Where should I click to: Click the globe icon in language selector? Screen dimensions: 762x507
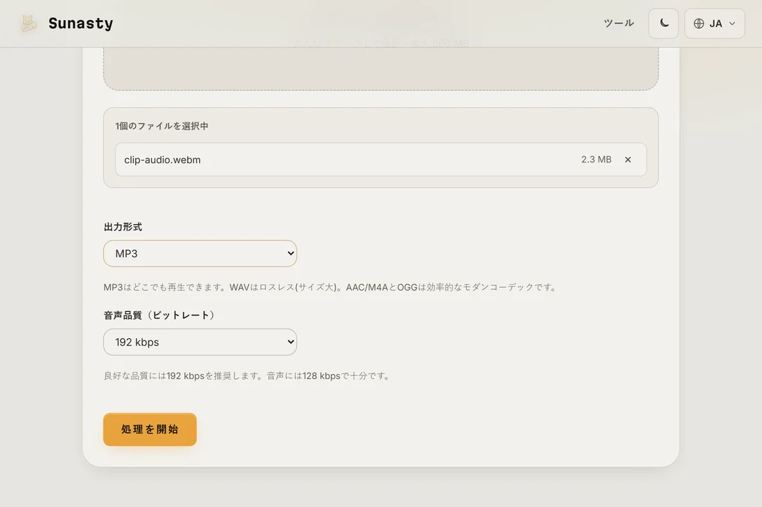699,24
